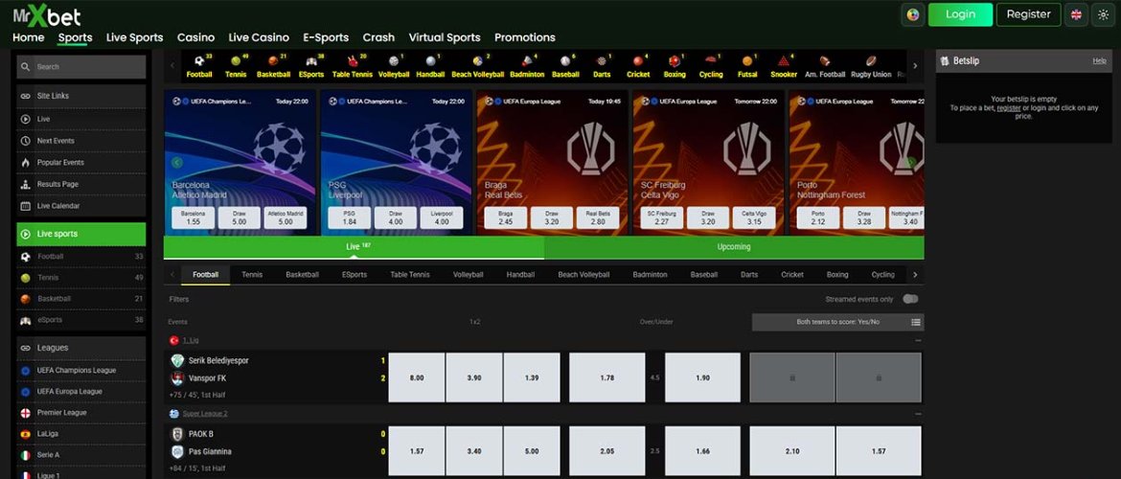Open Braga vs Real Betis match card
Image resolution: width=1121 pixels, height=479 pixels.
(552, 163)
